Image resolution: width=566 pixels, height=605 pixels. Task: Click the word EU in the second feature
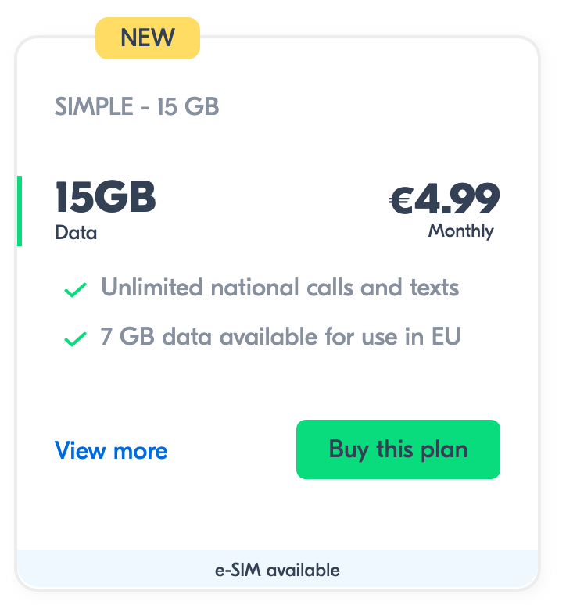click(x=446, y=337)
